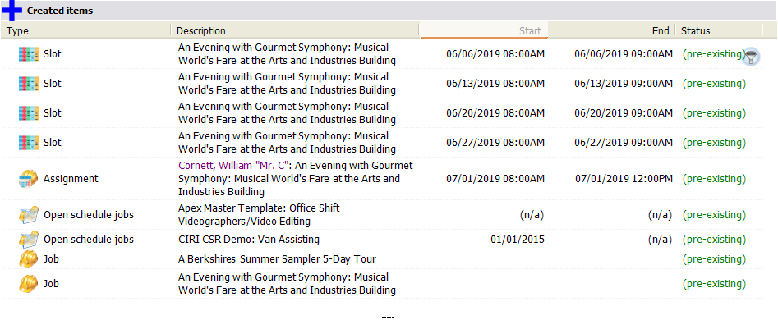
Task: Sort by the Status column header
Action: (719, 30)
